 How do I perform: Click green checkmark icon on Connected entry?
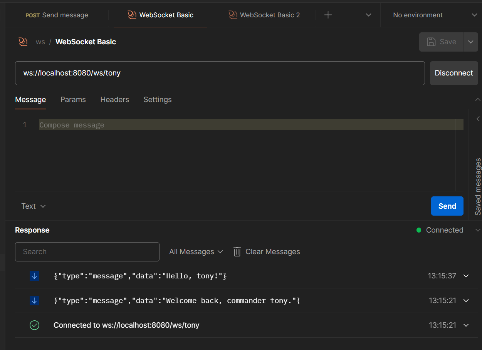[x=34, y=325]
